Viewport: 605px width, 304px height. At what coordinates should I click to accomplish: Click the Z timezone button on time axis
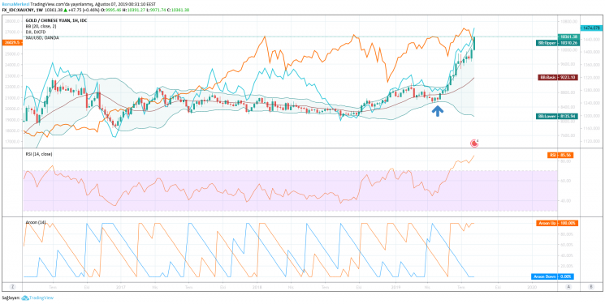point(12,287)
